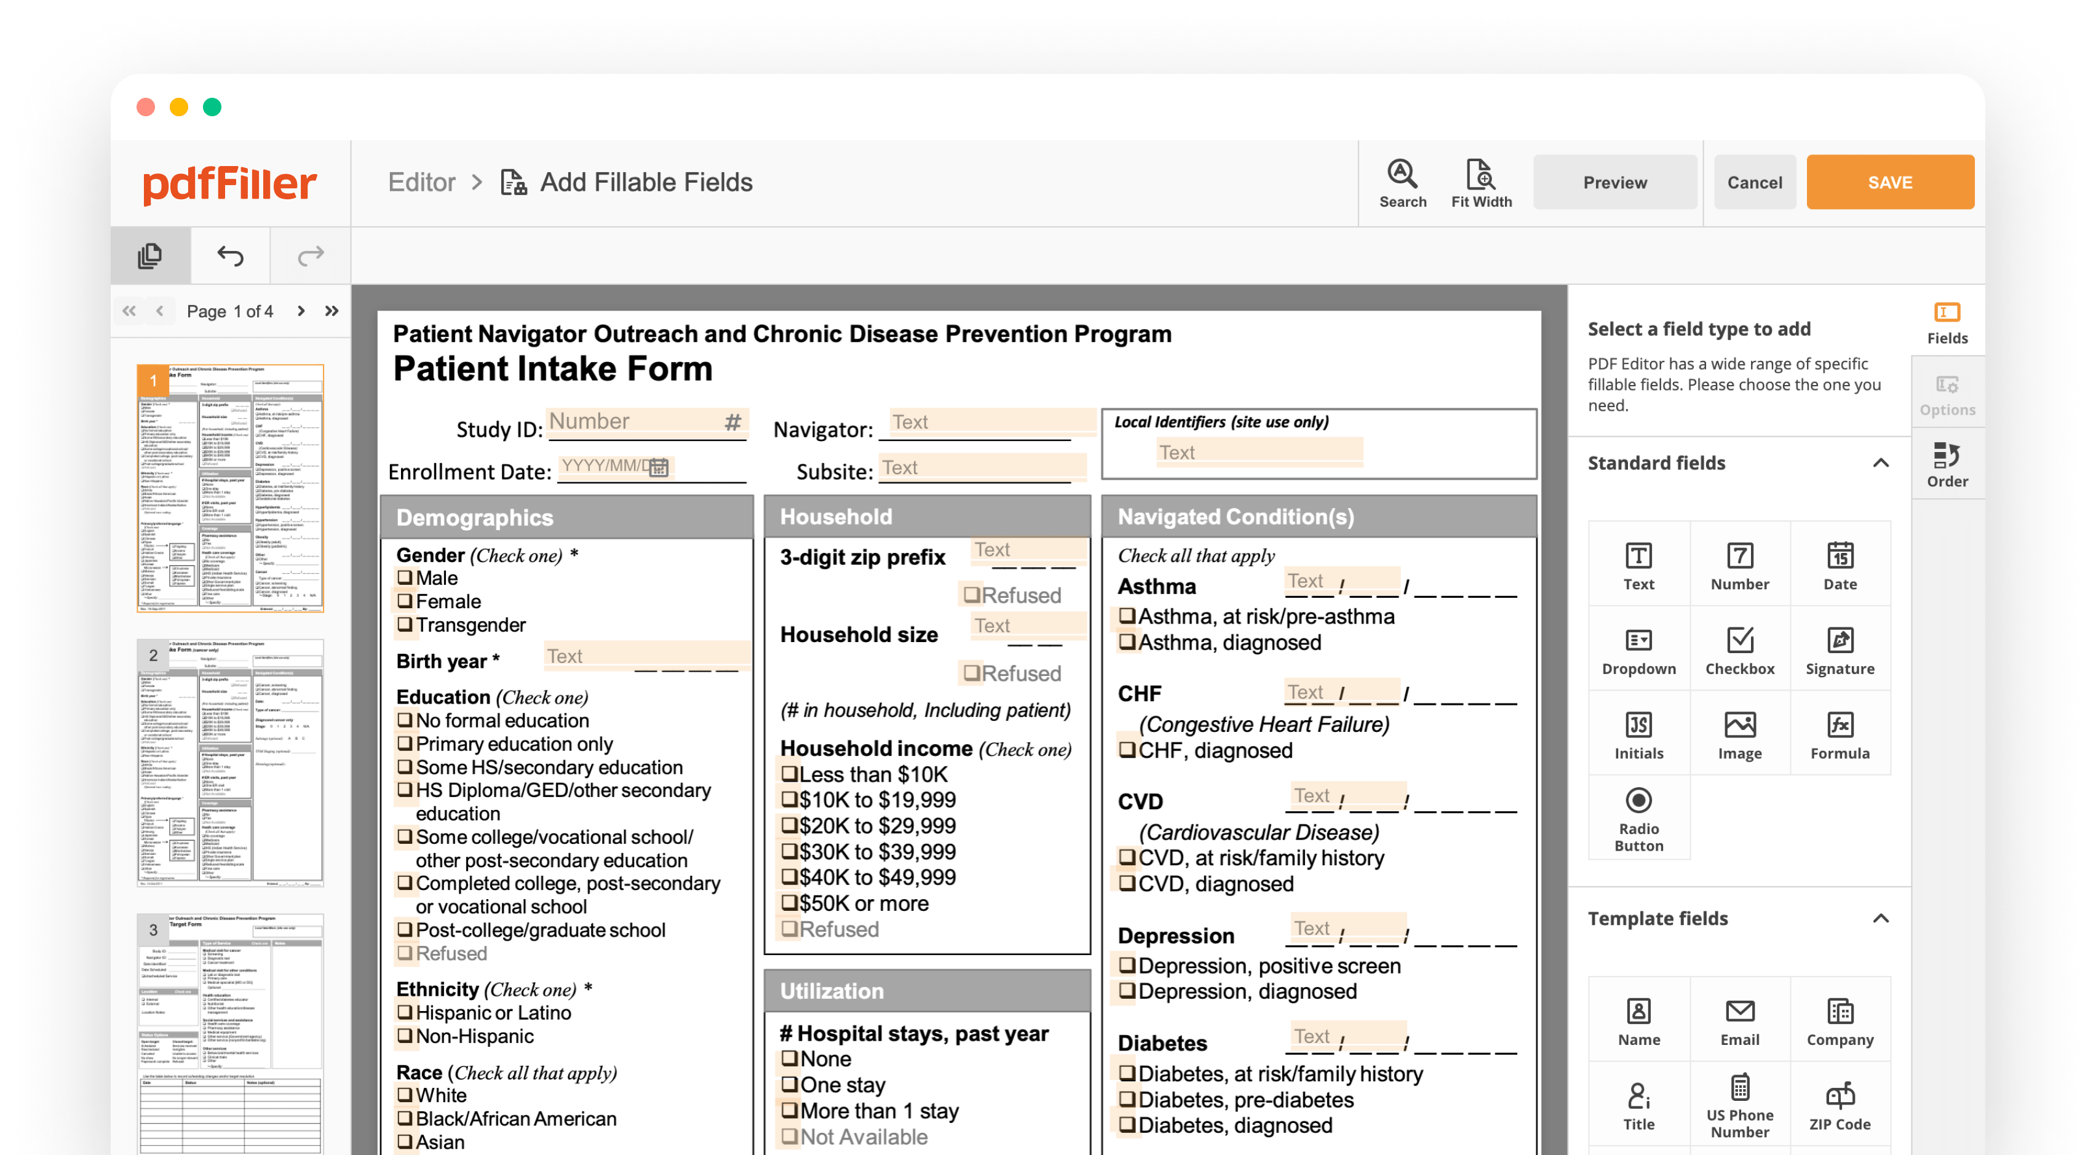Check the Female gender checkbox
Screen dimensions: 2096x1155
[x=405, y=601]
